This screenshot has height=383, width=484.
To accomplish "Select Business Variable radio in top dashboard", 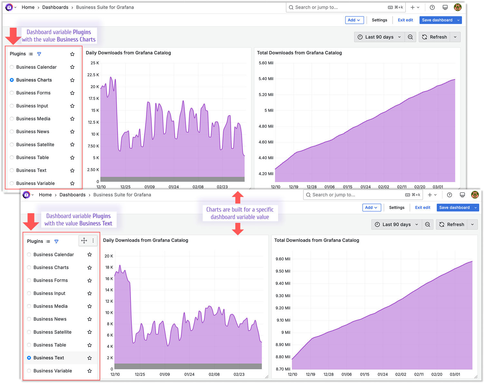I will point(12,183).
